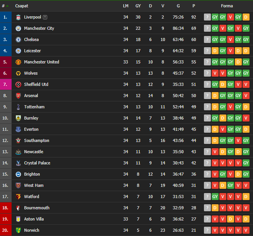Viewport: 253px width, 236px height.
Task: Click the Norwich club crest icon
Action: point(18,230)
